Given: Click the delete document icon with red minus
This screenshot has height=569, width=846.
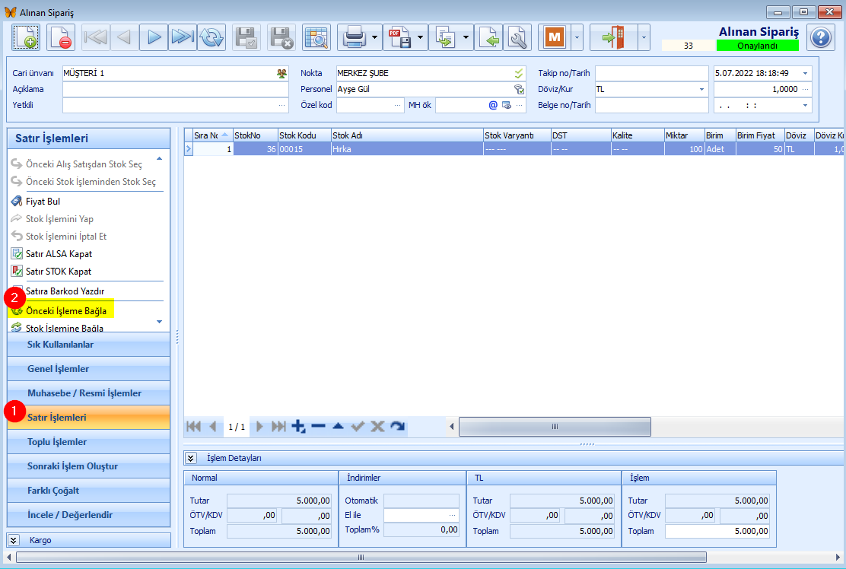Looking at the screenshot, I should 61,37.
